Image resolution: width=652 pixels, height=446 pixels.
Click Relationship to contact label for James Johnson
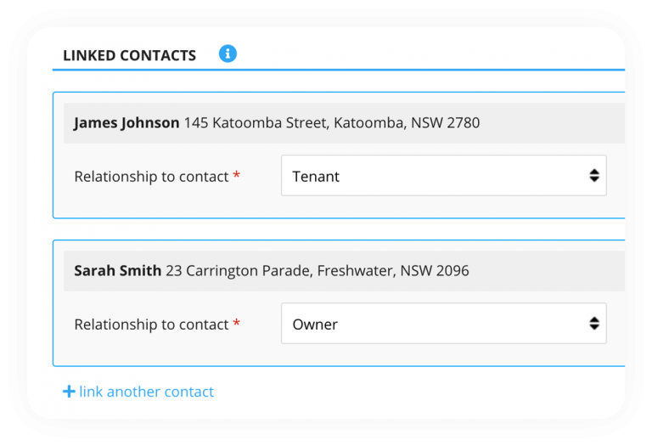(151, 177)
